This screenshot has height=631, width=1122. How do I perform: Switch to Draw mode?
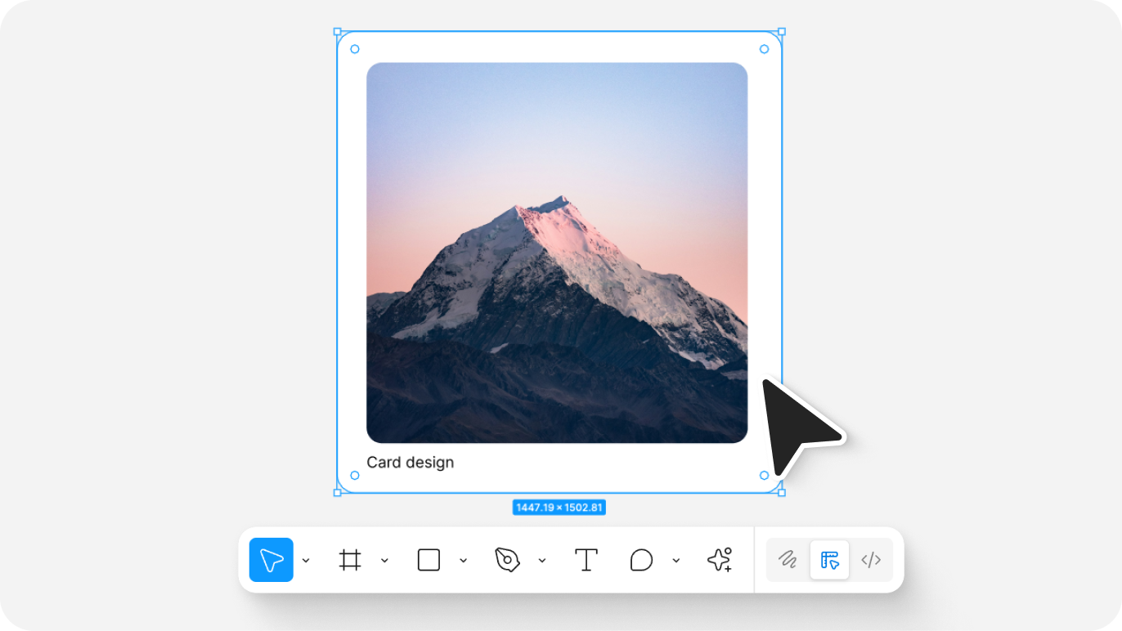coord(788,560)
